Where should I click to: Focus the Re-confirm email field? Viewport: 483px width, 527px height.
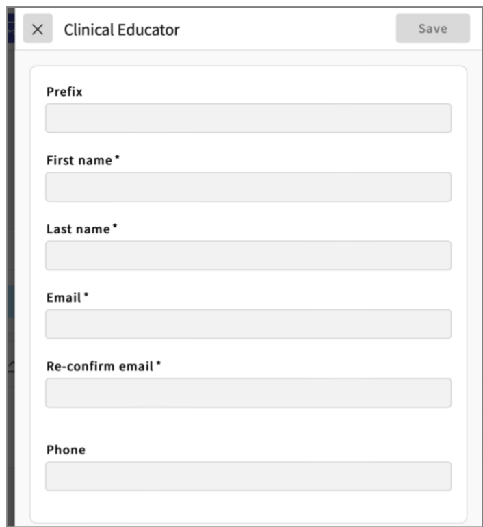tap(248, 393)
